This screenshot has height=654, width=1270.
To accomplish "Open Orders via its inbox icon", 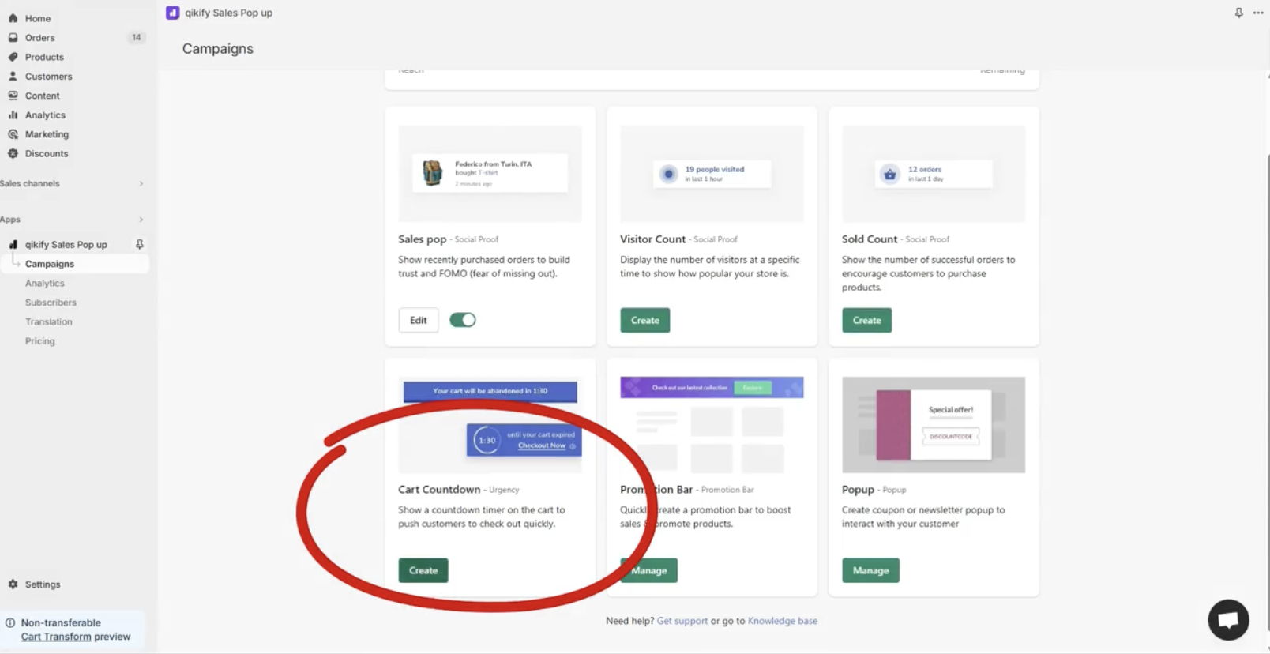I will 13,37.
